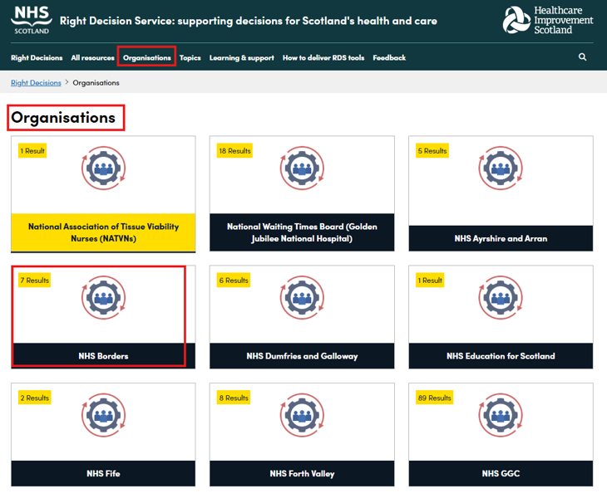Click the NATVNs organisation gear icon
Screen dimensions: 607x493
click(103, 168)
